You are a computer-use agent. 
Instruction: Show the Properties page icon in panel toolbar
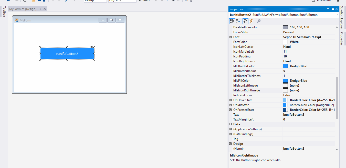click(245, 21)
